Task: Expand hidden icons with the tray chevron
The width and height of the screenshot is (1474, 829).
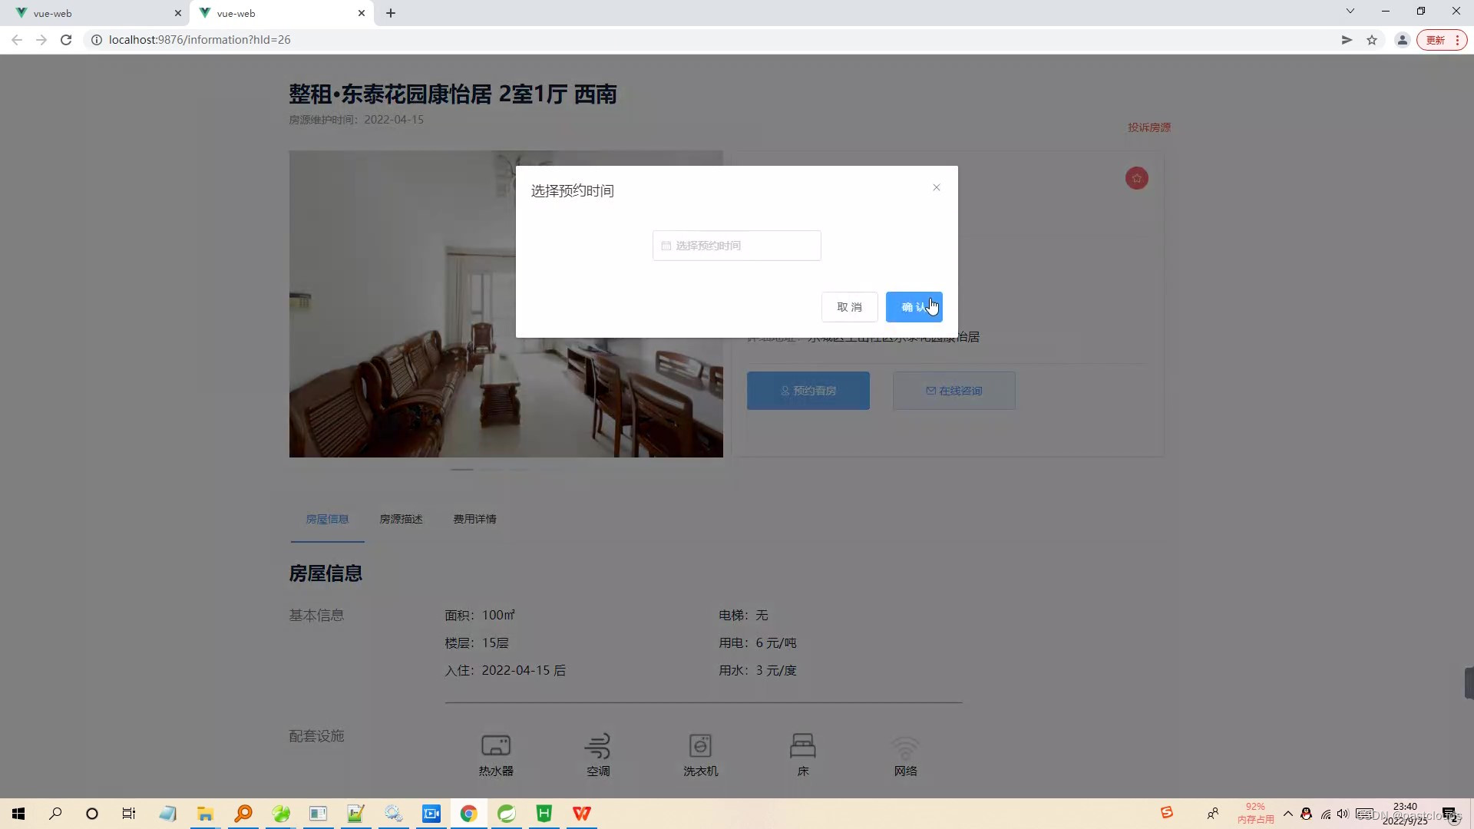Action: 1289,815
